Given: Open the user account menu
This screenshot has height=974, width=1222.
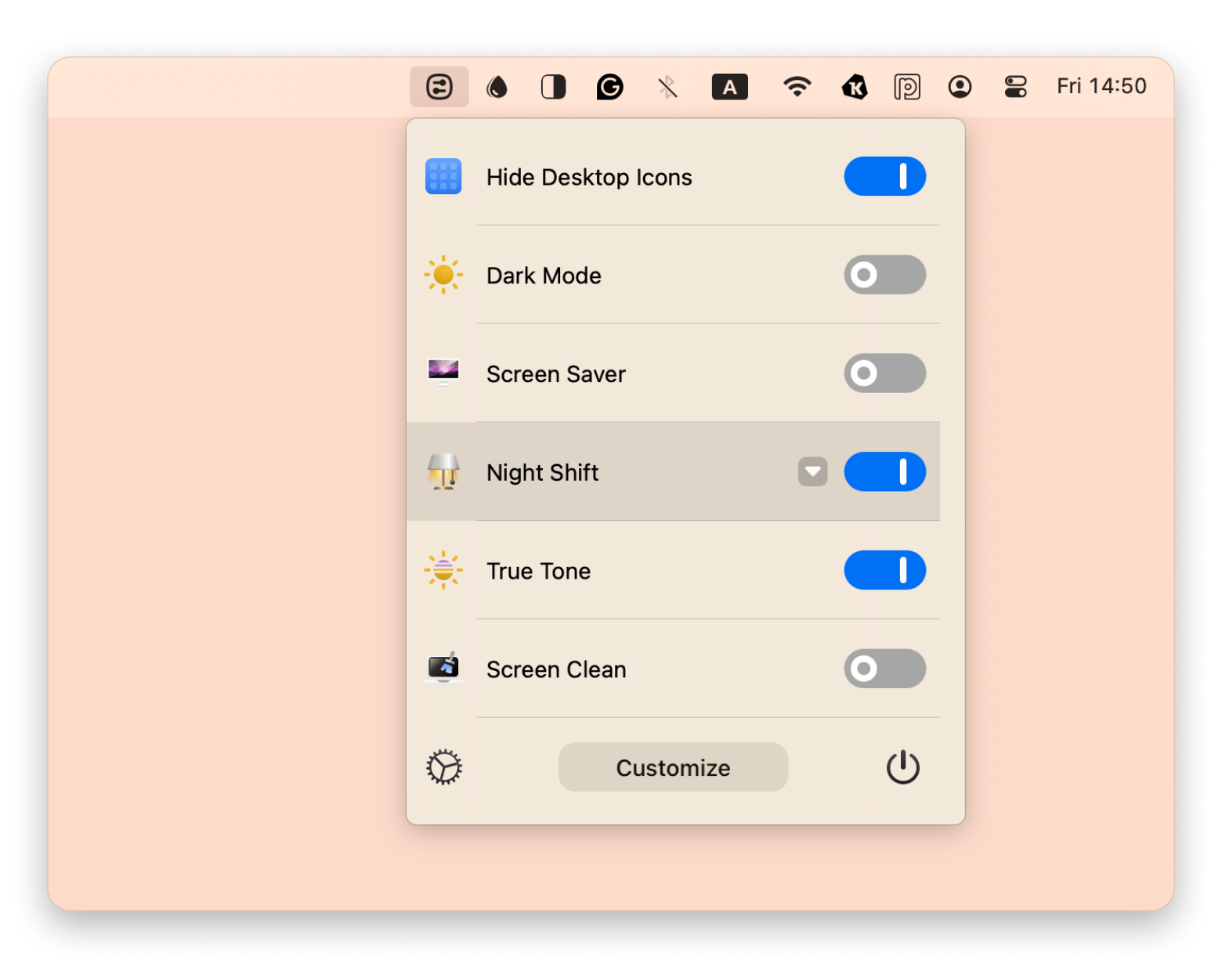Looking at the screenshot, I should click(960, 87).
